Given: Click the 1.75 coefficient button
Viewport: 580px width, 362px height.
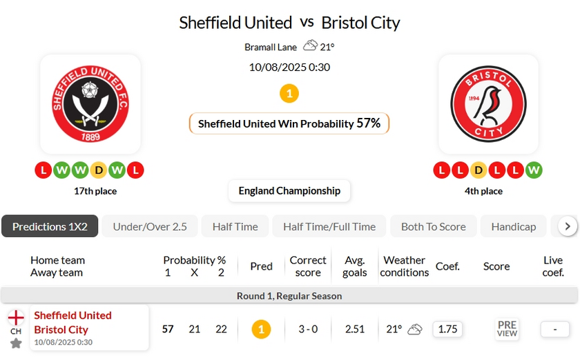Looking at the screenshot, I should pyautogui.click(x=447, y=329).
